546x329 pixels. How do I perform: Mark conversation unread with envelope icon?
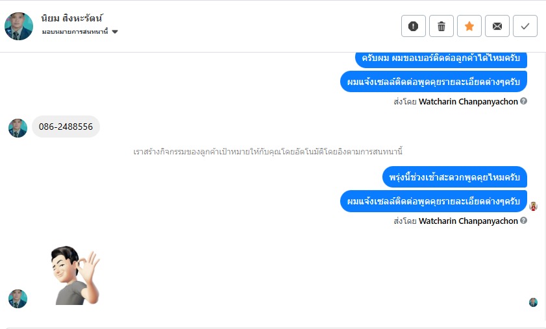[497, 26]
